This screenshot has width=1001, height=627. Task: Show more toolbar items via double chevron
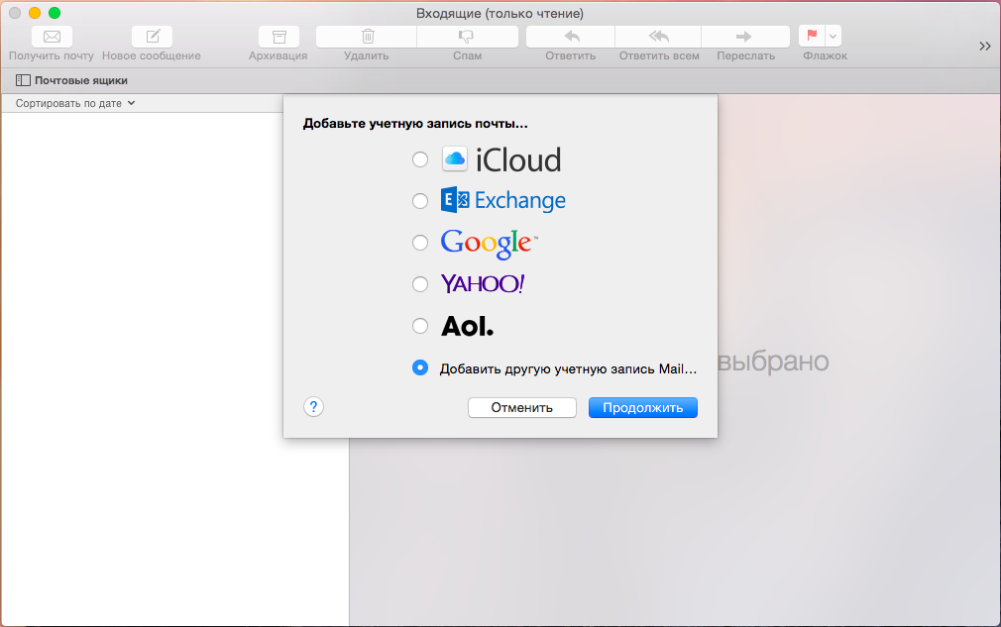pos(985,46)
